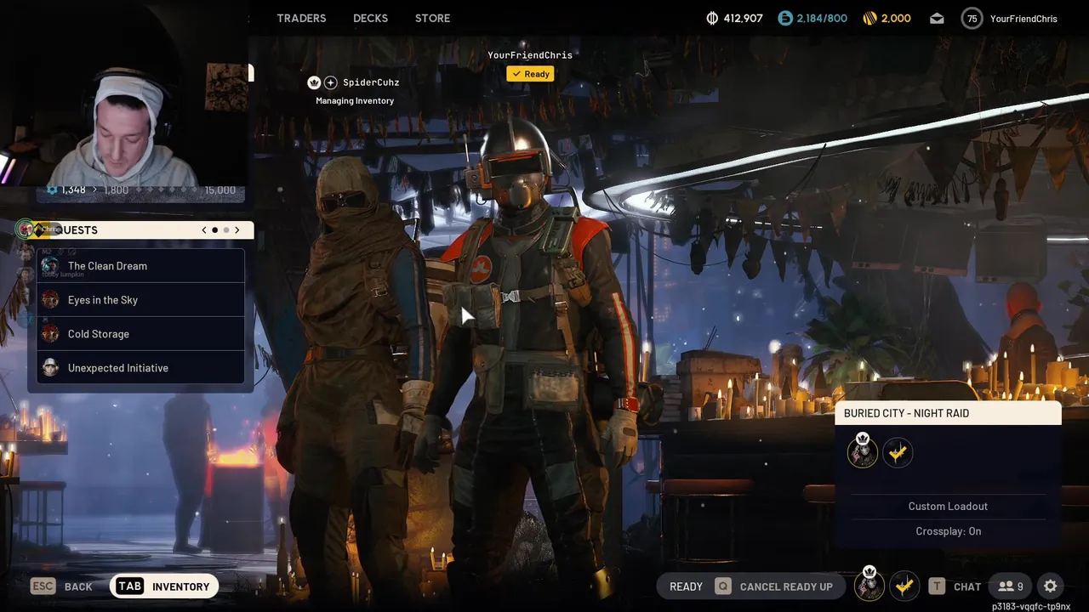Screen dimensions: 1089x612
Task: Click gold emblem icon in raid panel
Action: [898, 452]
